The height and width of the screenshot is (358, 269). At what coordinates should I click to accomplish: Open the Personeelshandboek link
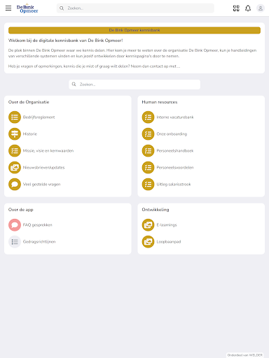[175, 151]
